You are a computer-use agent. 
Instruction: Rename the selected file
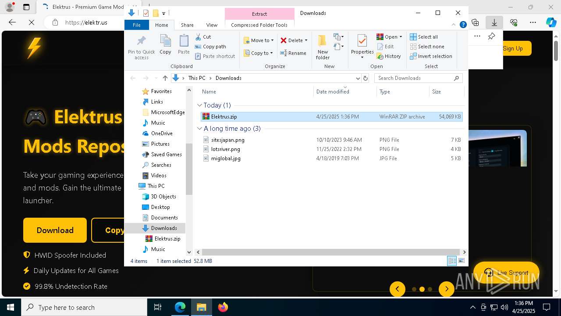pos(293,53)
